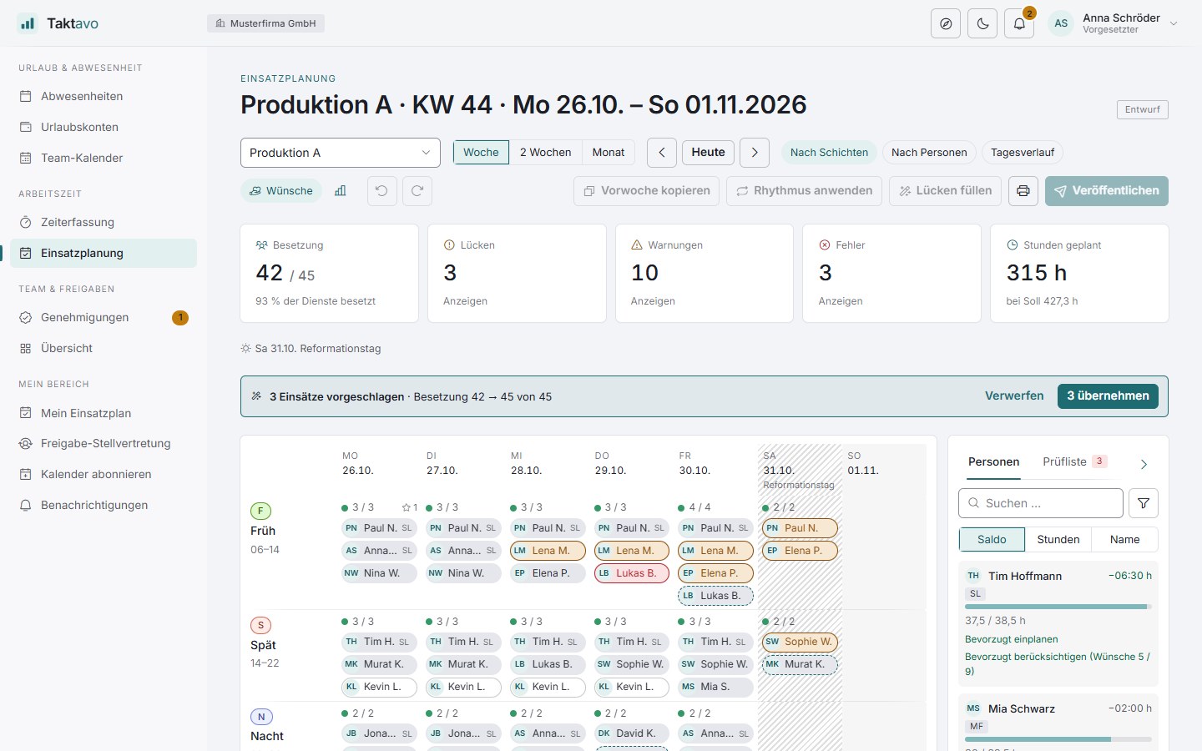1202x751 pixels.
Task: Go to previous week arrow
Action: point(662,153)
